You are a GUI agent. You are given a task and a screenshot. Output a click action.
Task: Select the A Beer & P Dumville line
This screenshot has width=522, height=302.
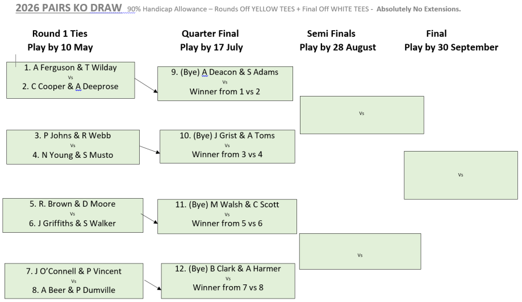pyautogui.click(x=74, y=290)
